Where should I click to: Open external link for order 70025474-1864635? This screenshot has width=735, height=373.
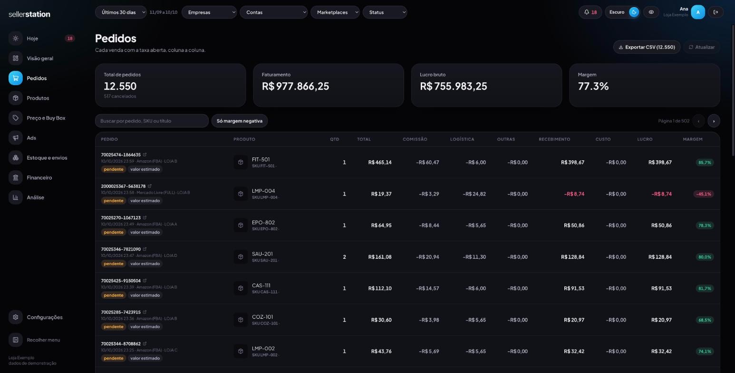click(145, 155)
